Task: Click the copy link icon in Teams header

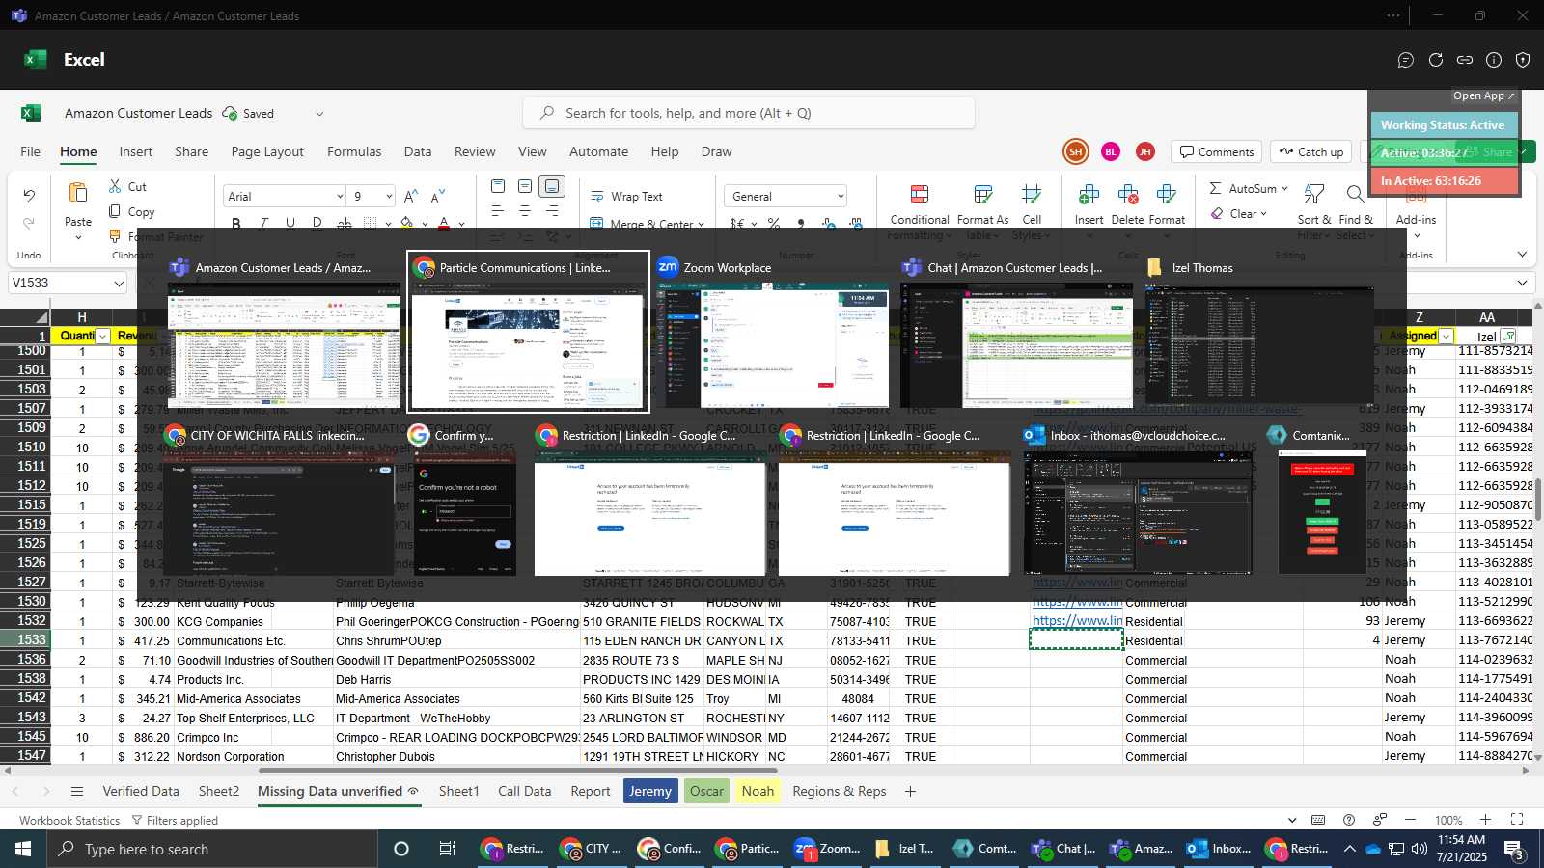Action: (1465, 60)
